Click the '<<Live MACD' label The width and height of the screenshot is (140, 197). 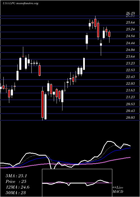click(118, 190)
